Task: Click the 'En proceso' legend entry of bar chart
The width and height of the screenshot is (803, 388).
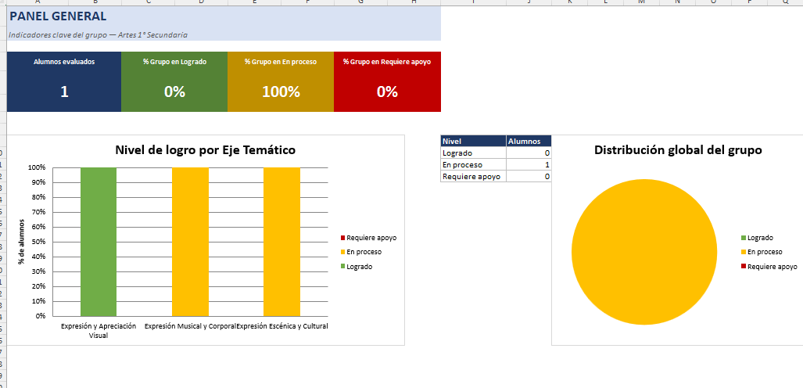Action: pyautogui.click(x=361, y=252)
